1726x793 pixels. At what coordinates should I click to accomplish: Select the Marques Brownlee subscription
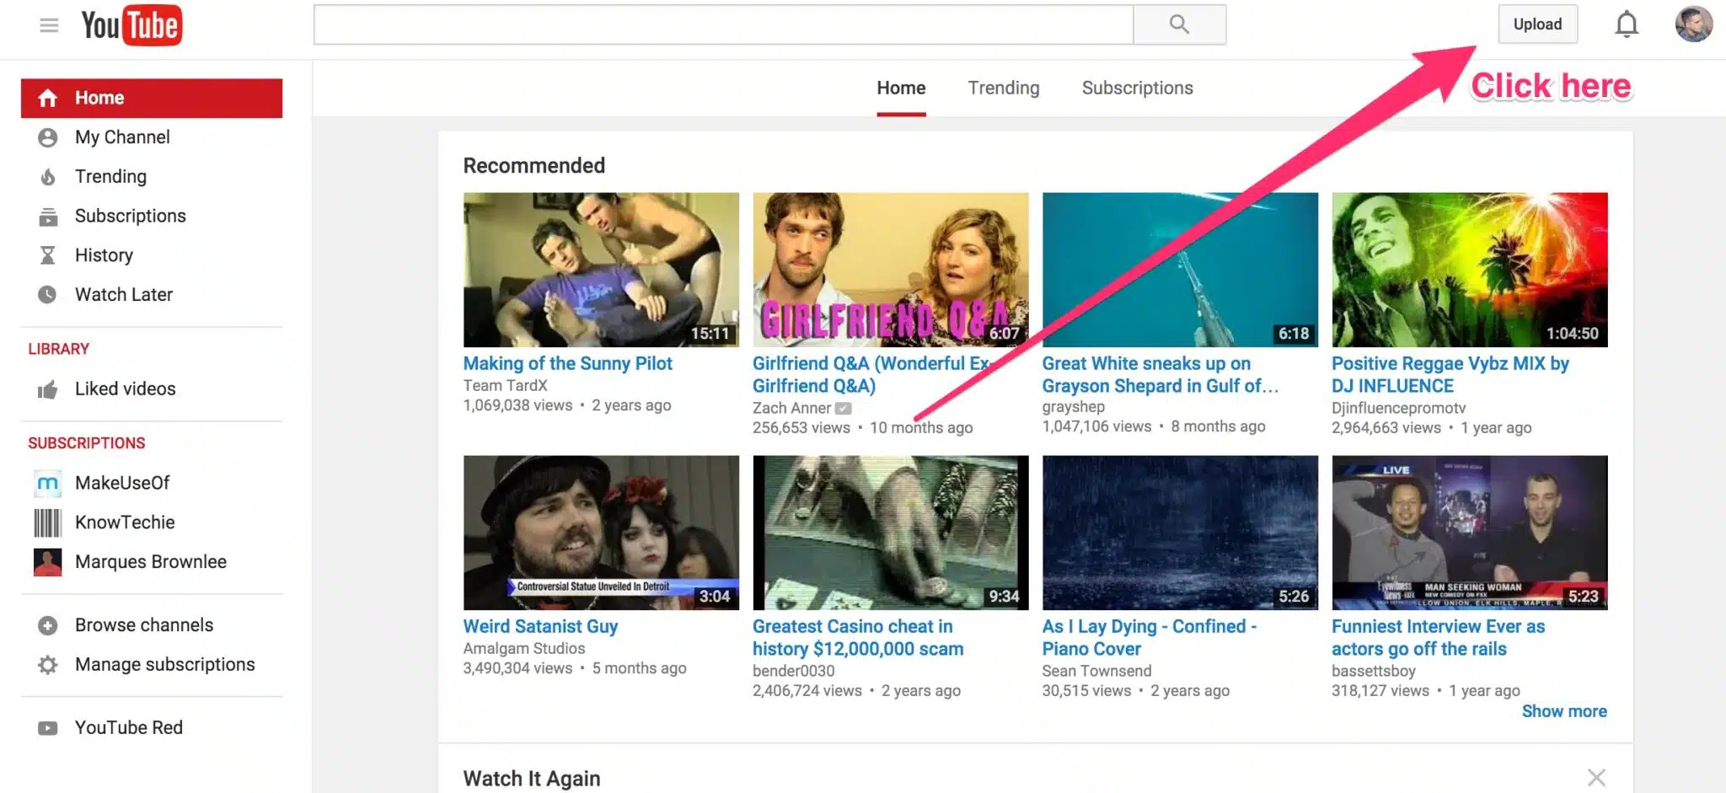pos(150,561)
